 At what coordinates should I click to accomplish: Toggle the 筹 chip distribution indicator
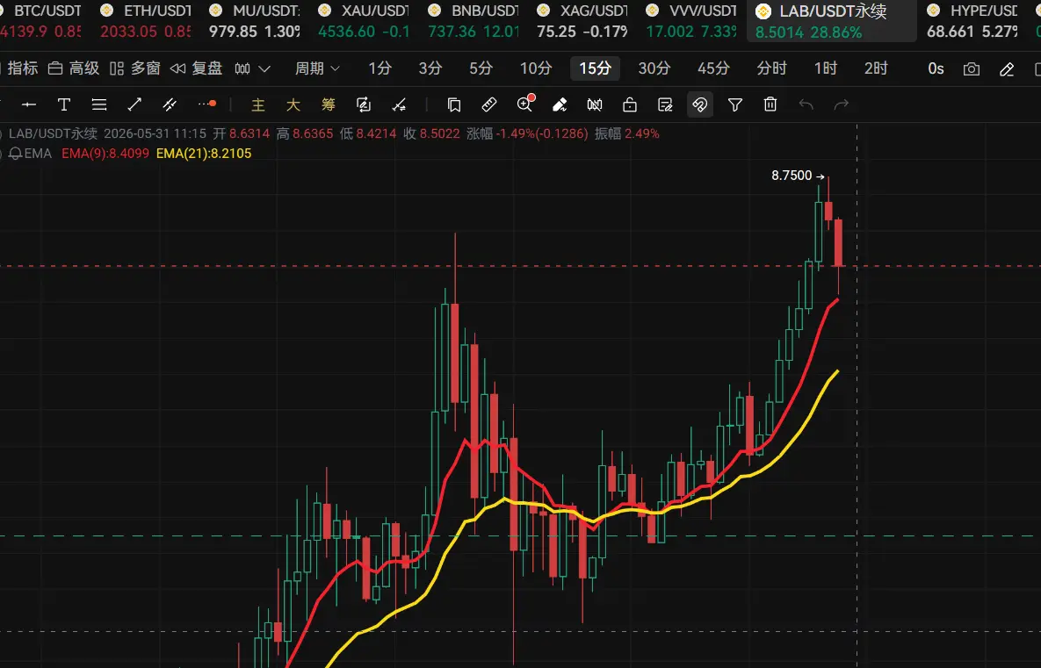[x=328, y=104]
